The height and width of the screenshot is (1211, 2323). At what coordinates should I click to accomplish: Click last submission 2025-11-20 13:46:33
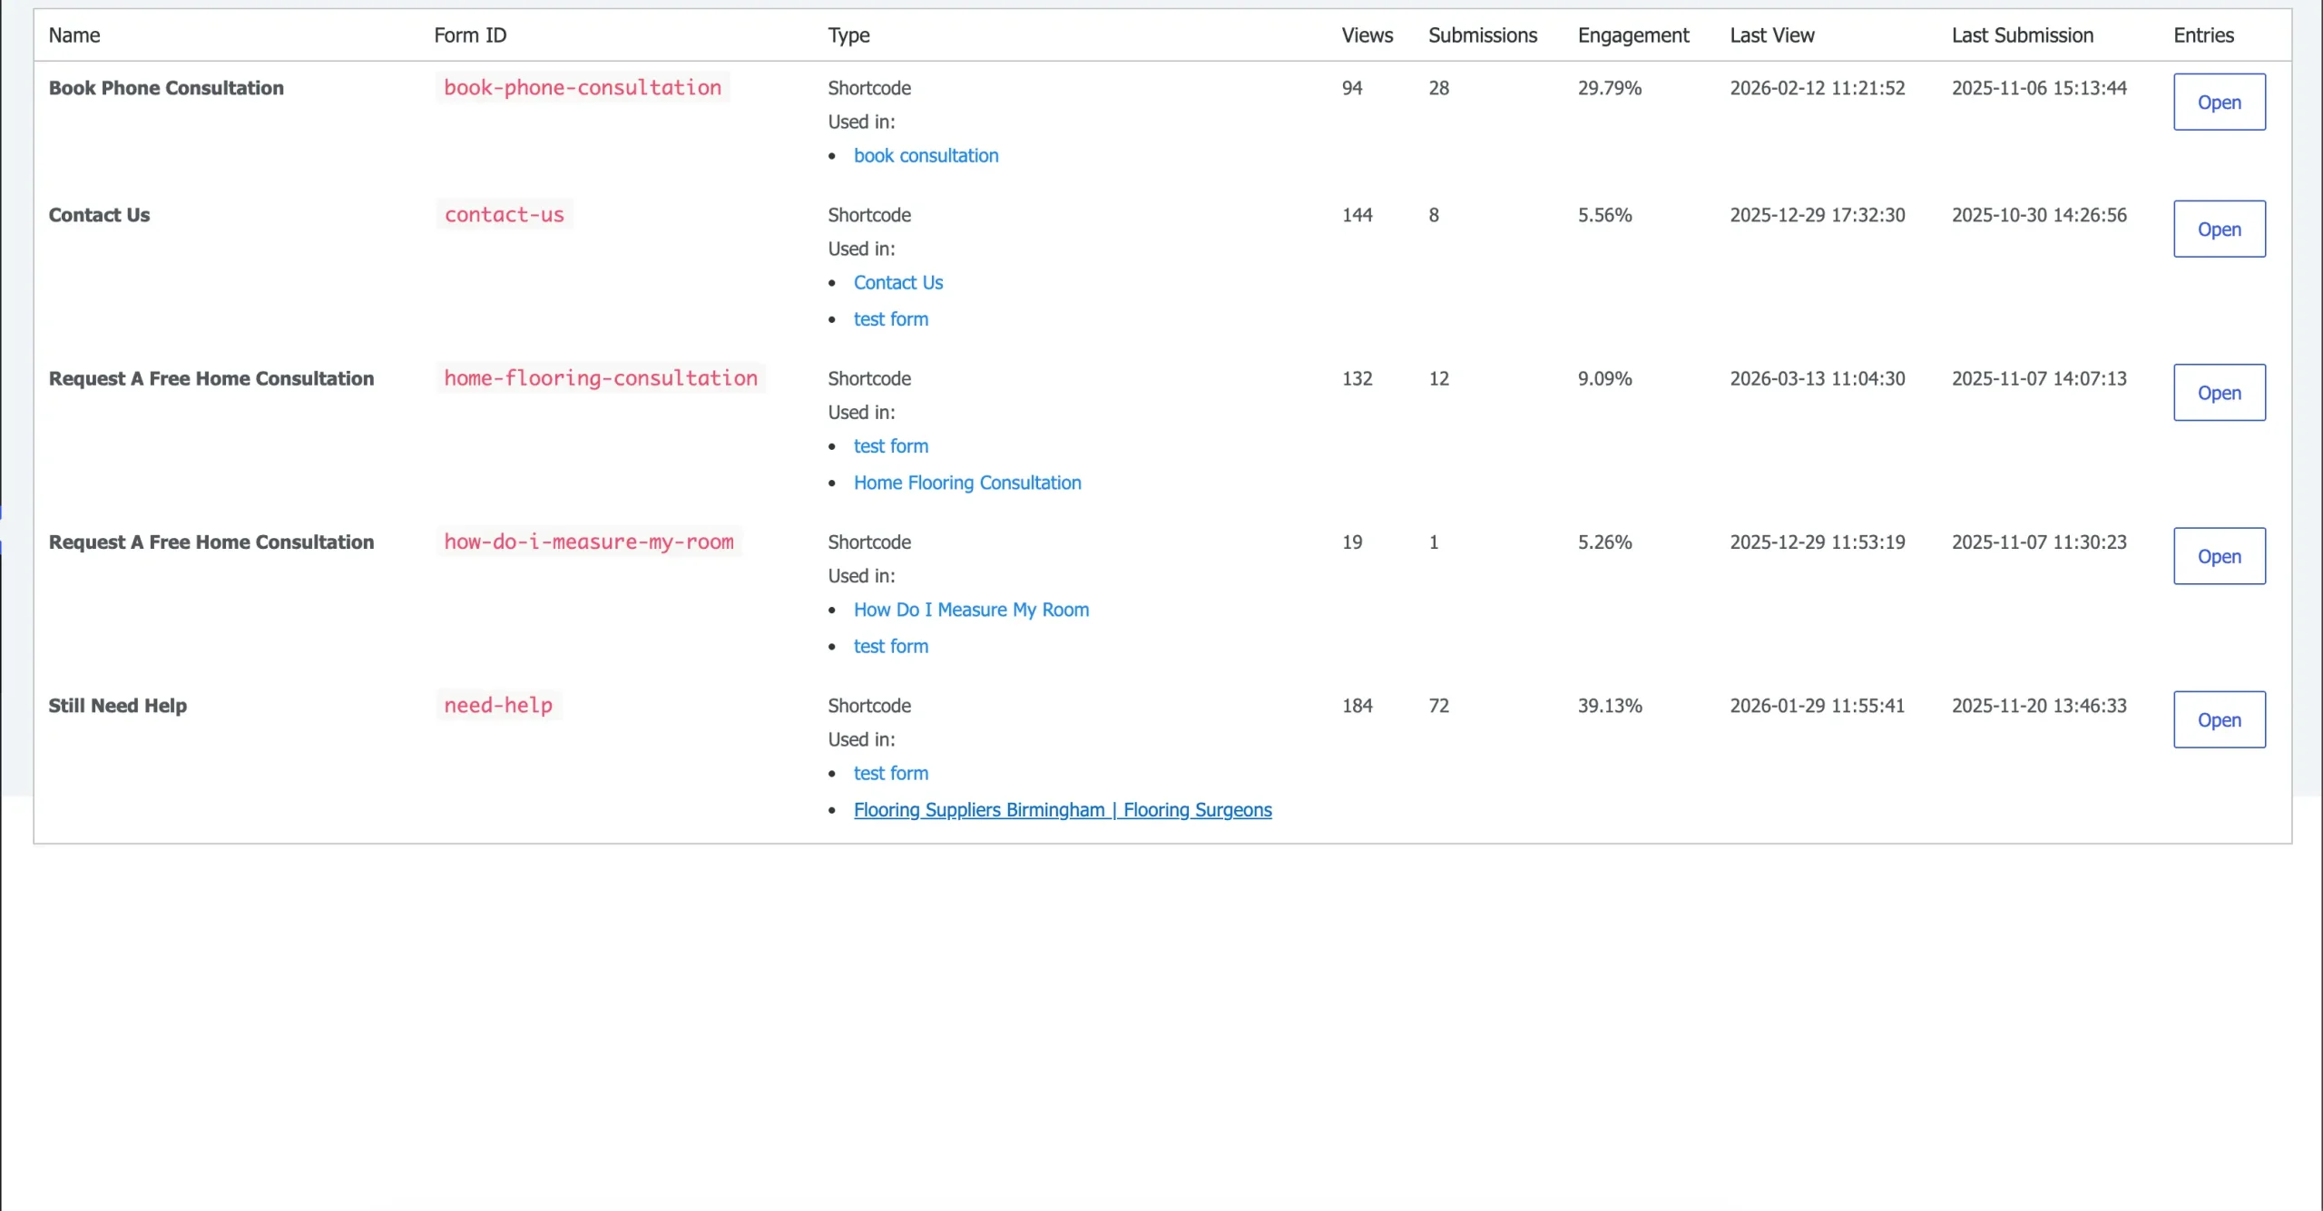coord(2039,706)
